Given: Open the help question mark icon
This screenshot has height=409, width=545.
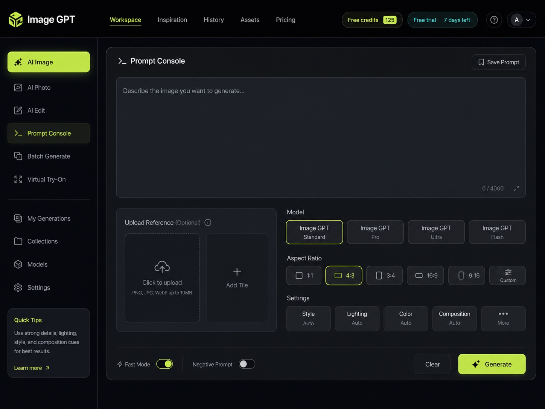Looking at the screenshot, I should tap(494, 20).
